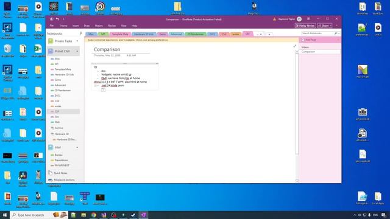Open Windows Start menu
This screenshot has width=390, height=219.
5,215
